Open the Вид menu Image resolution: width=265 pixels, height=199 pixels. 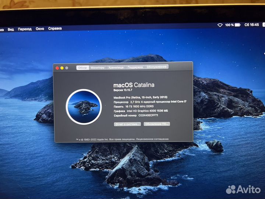(x=11, y=29)
